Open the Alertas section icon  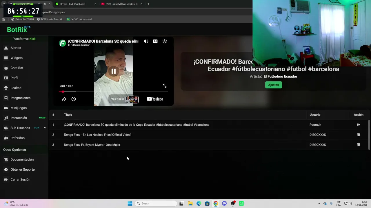point(6,48)
